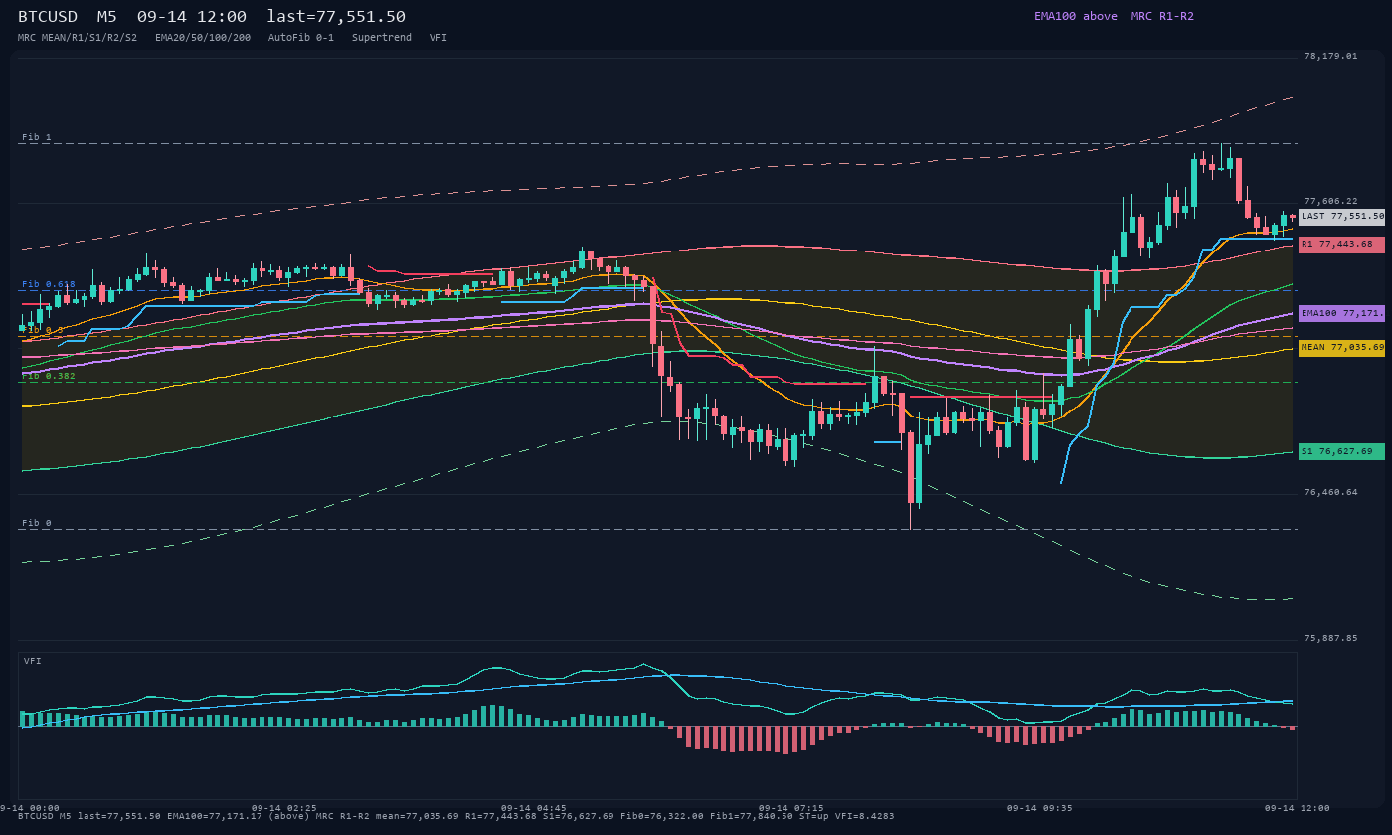Click the Fib 1 level label

pyautogui.click(x=37, y=137)
